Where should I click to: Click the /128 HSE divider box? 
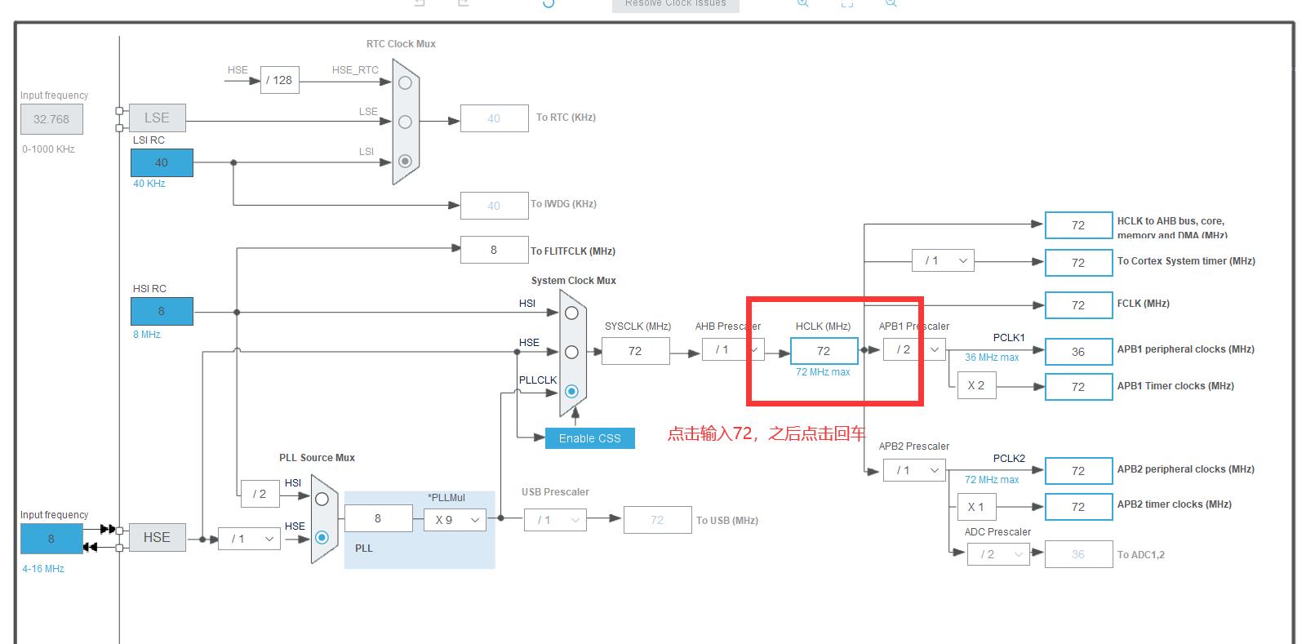(280, 80)
